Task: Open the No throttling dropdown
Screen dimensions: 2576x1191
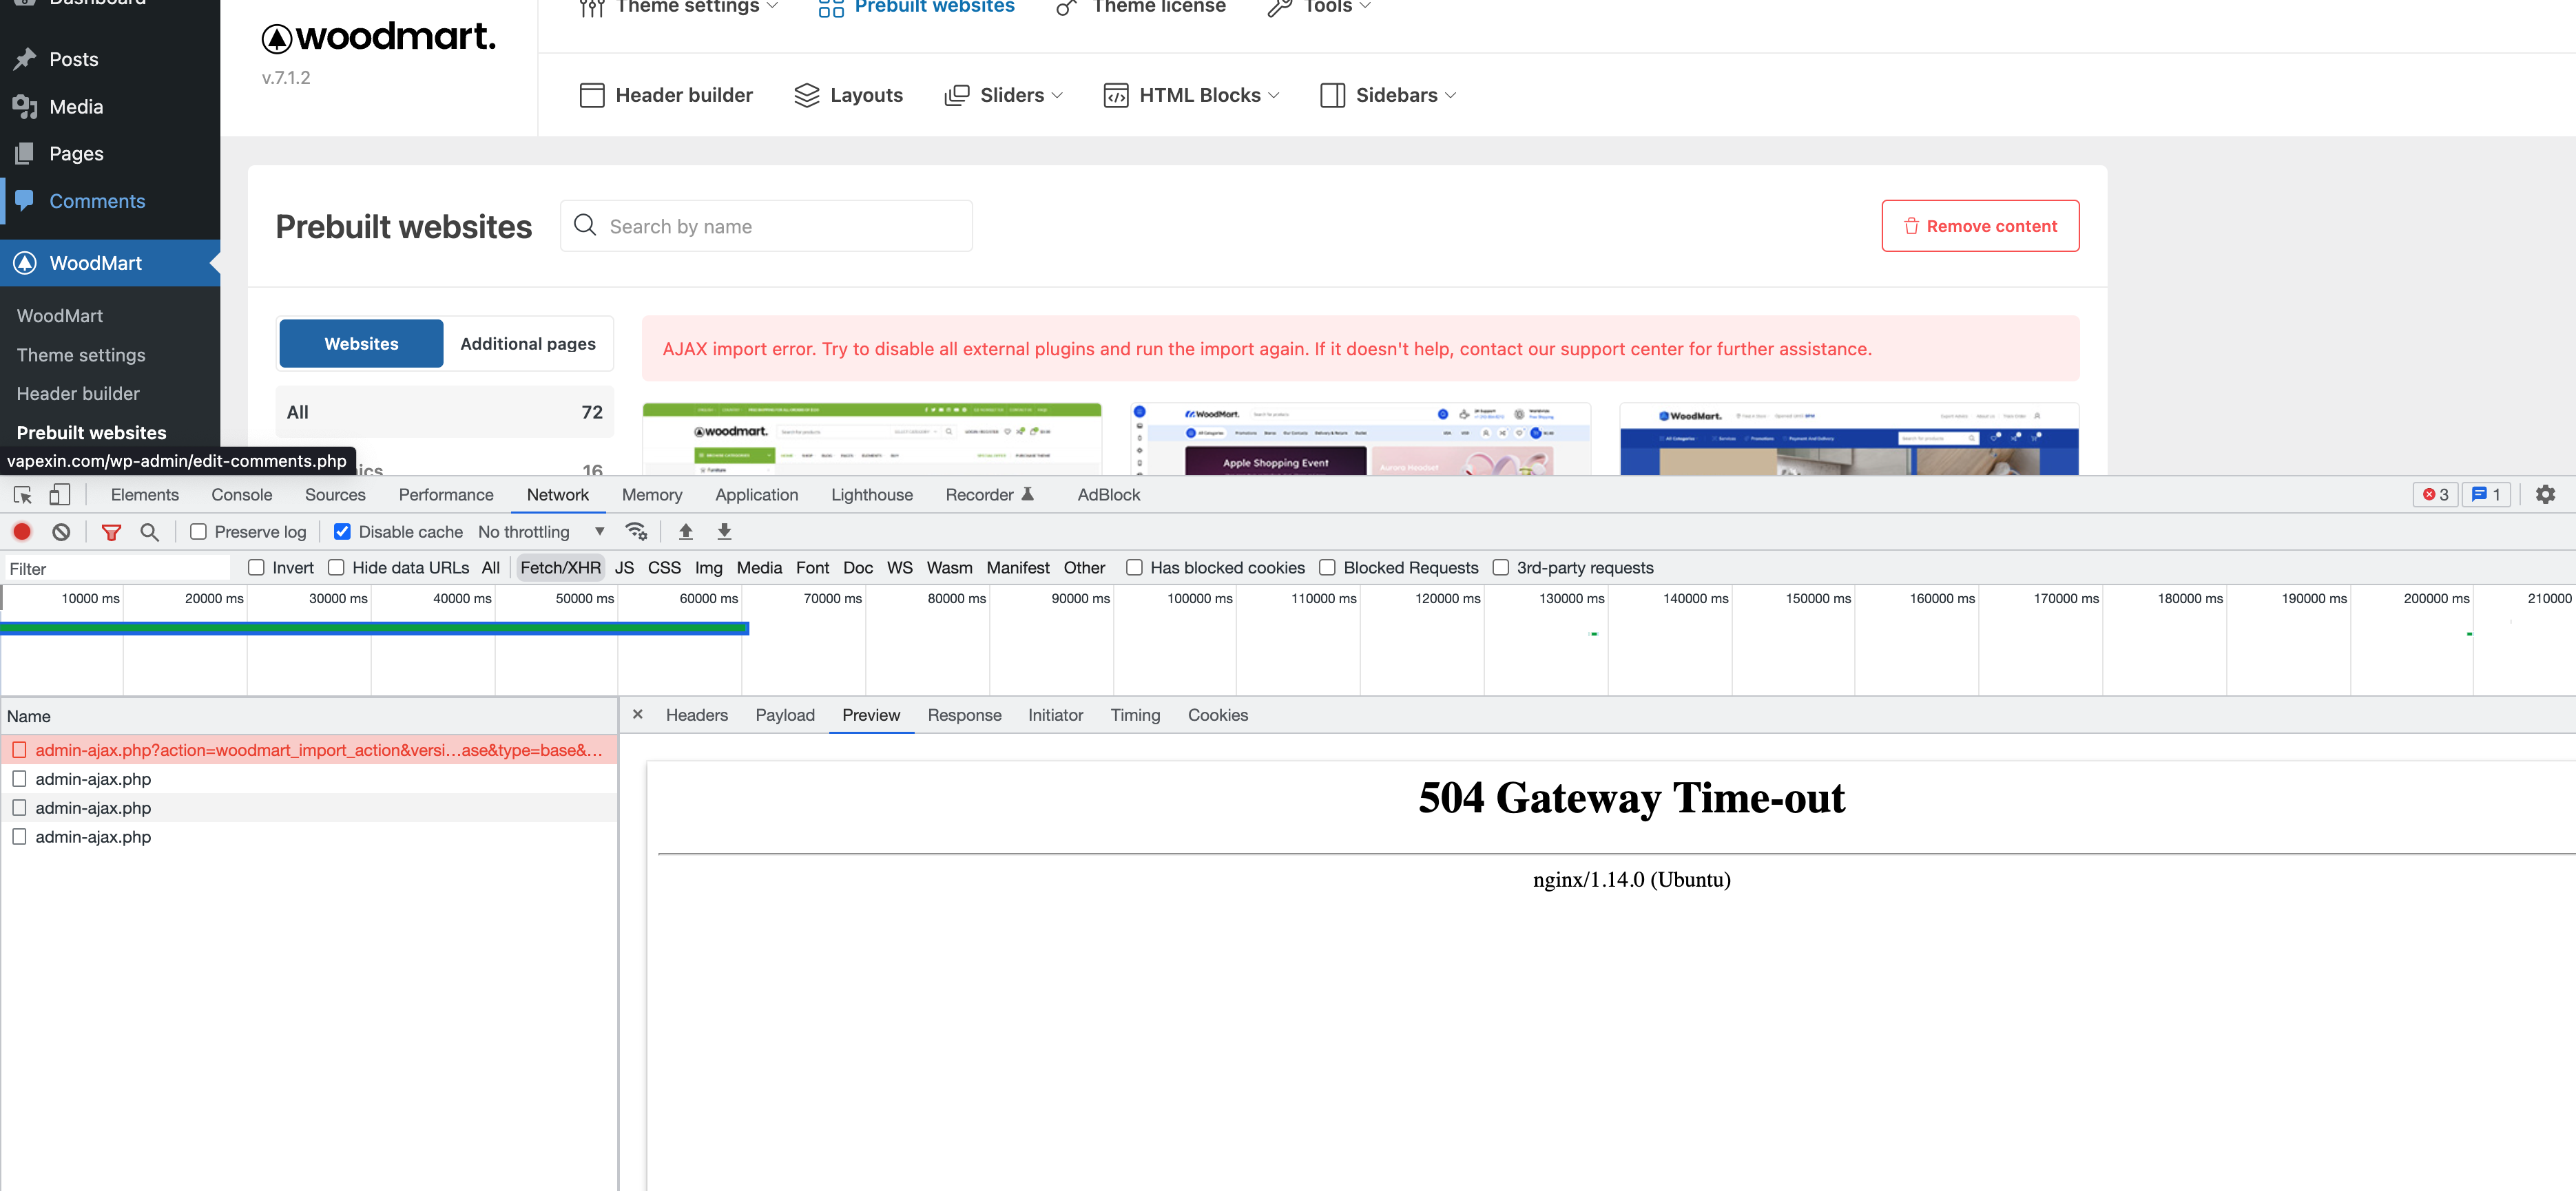Action: click(x=540, y=531)
